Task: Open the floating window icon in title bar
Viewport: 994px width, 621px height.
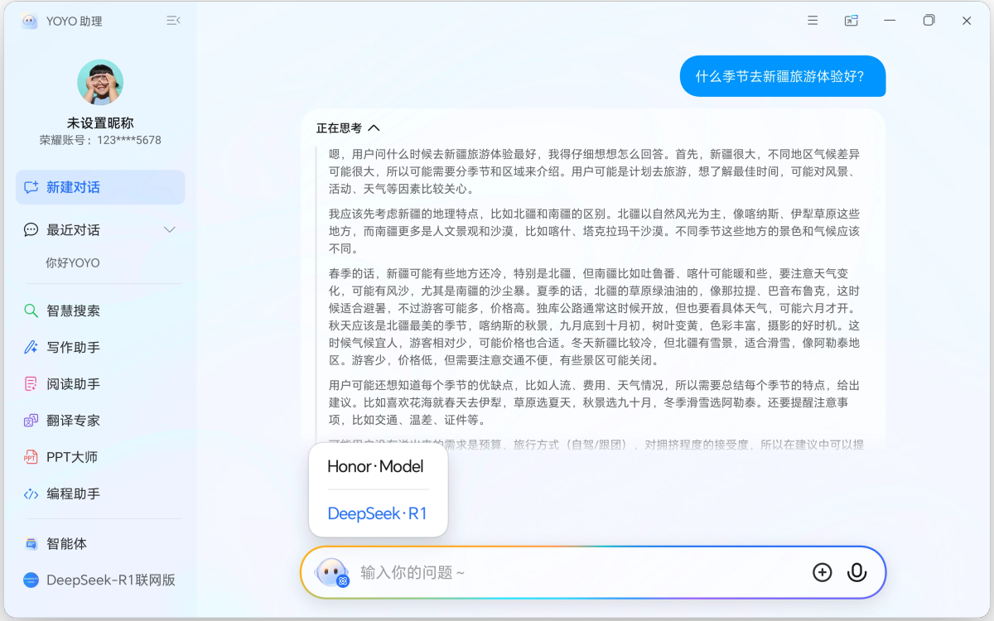Action: pyautogui.click(x=851, y=20)
